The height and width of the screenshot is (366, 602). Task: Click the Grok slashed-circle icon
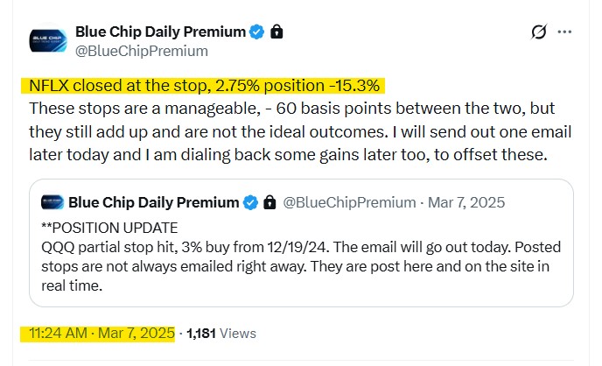(539, 32)
